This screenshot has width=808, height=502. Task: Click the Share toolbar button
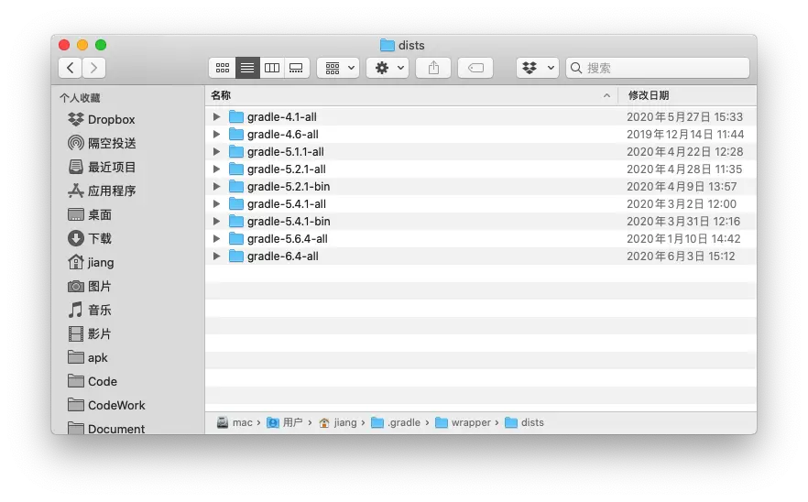433,68
